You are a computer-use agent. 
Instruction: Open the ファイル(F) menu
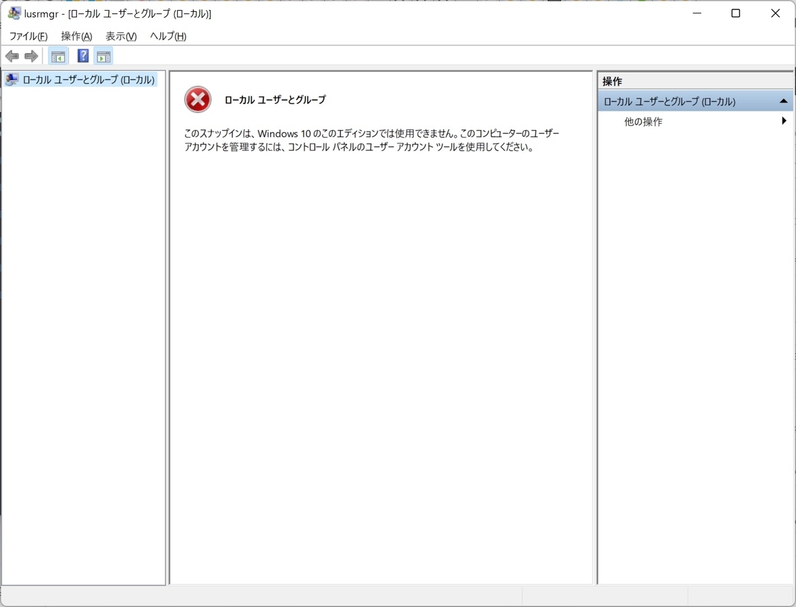pyautogui.click(x=27, y=36)
